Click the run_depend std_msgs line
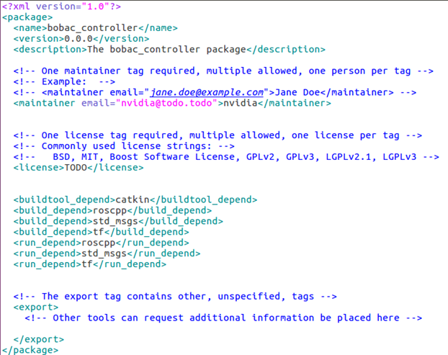Screen dimensions: 448x355 coord(107,253)
